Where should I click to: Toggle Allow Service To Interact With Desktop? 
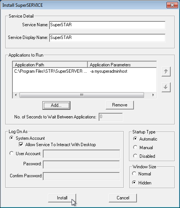tap(21, 144)
